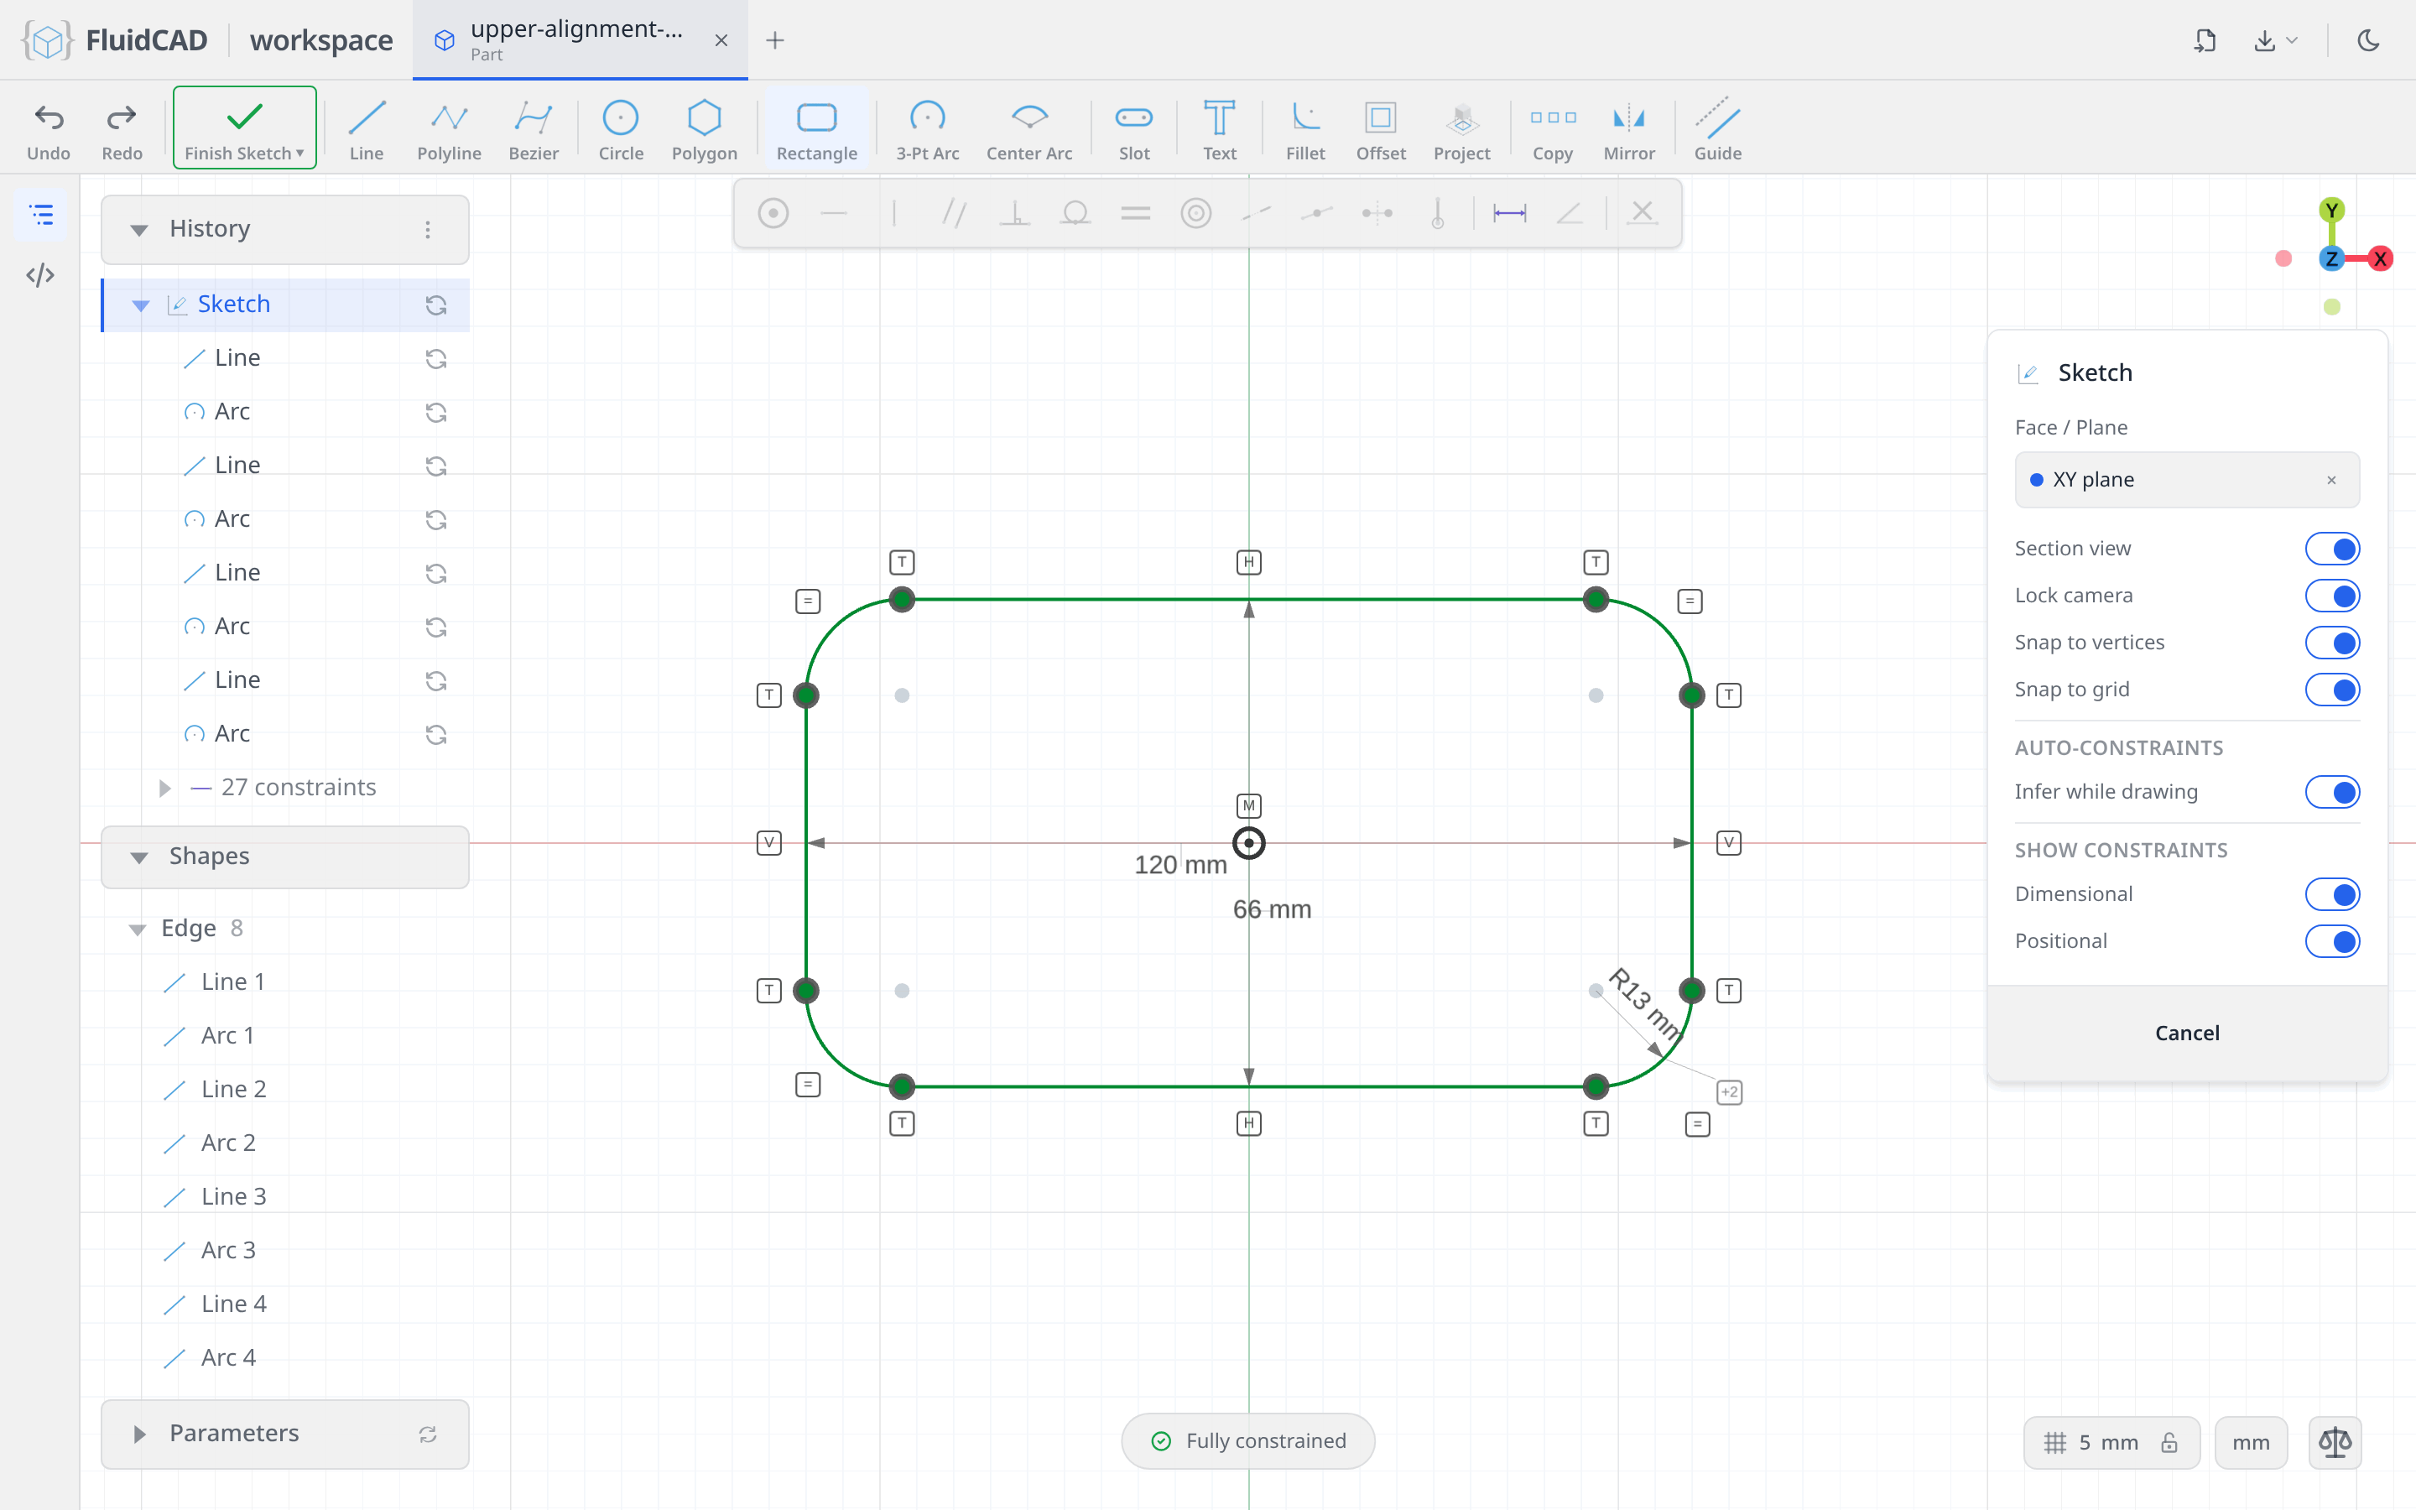The width and height of the screenshot is (2416, 1510).
Task: Collapse the Edge 8 group
Action: coord(137,929)
